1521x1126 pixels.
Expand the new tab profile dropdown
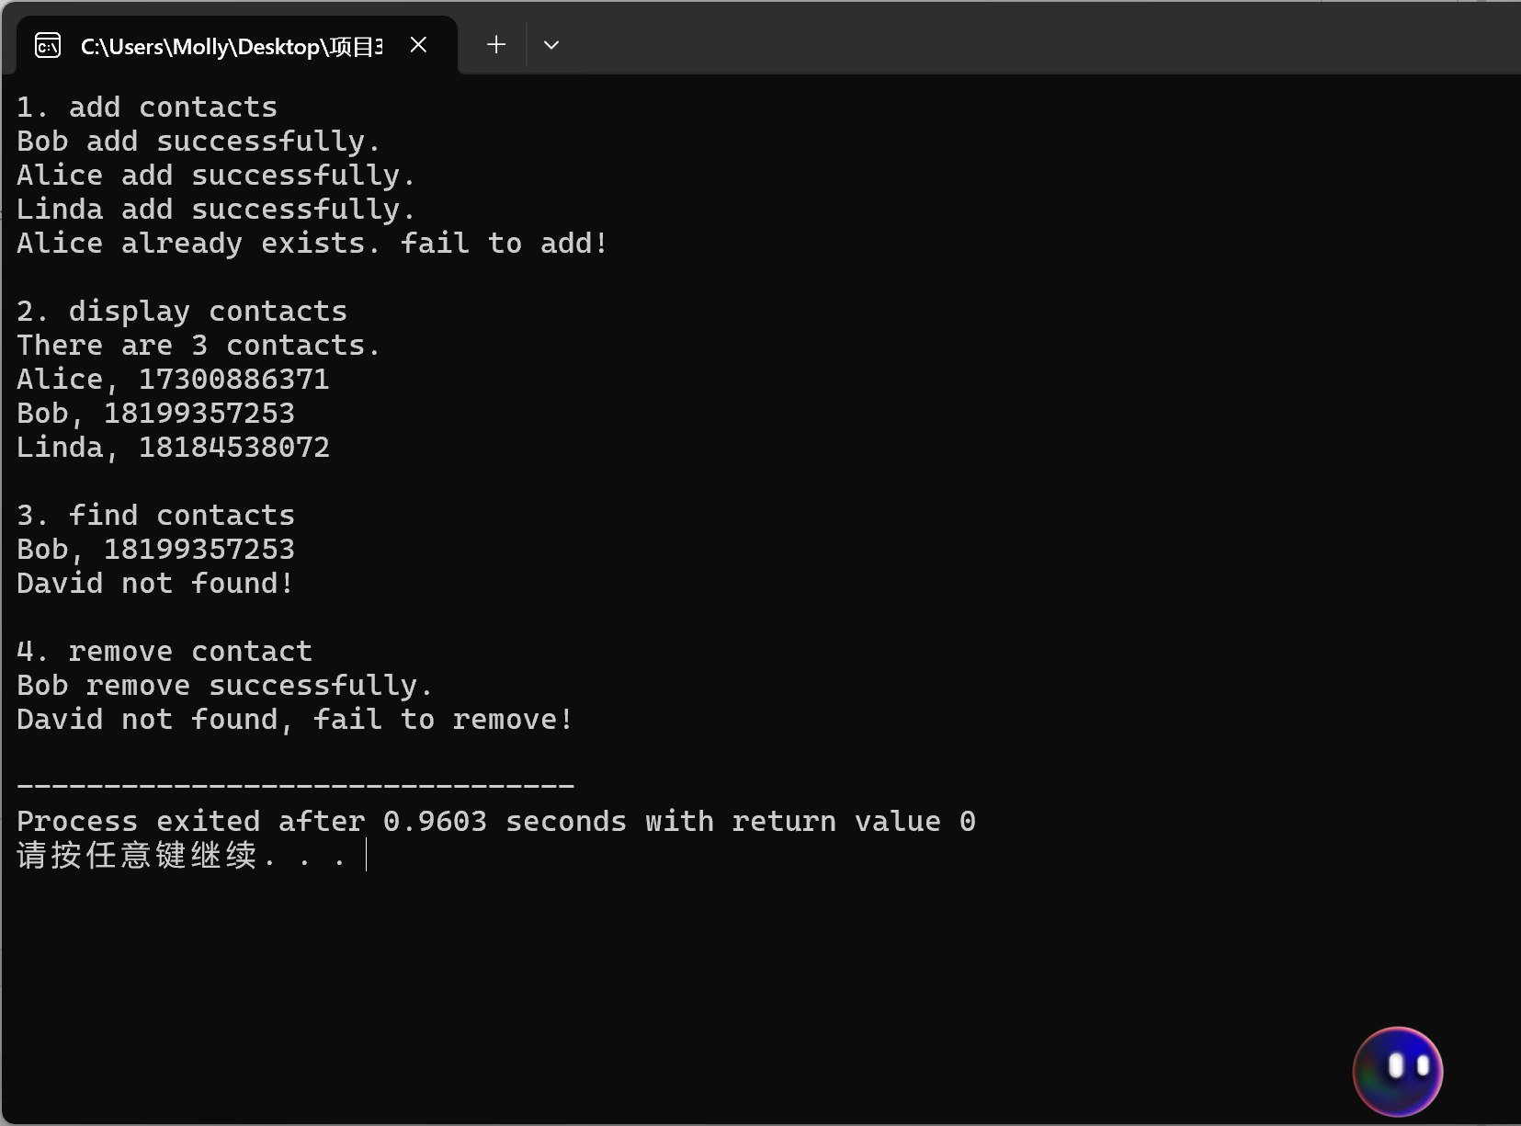pos(551,45)
